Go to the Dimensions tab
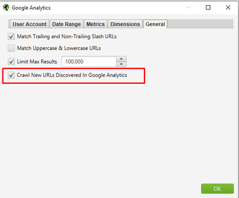The width and height of the screenshot is (239, 198). pos(125,24)
